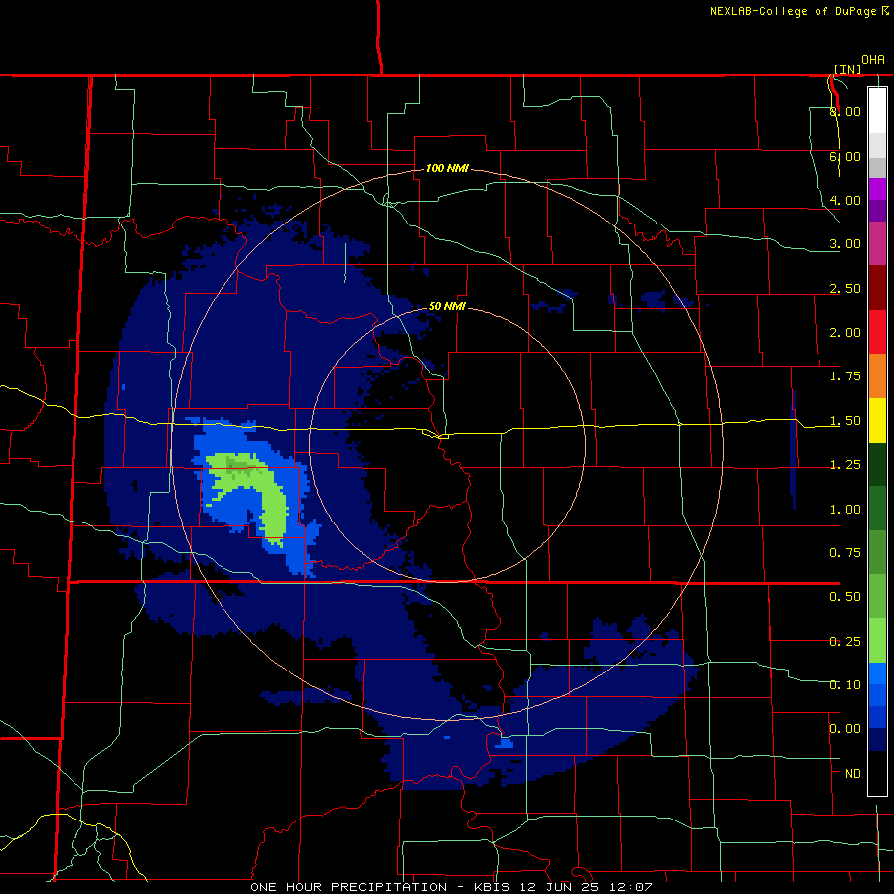Click the 2.50 scale value
Image resolution: width=894 pixels, height=894 pixels.
point(845,288)
